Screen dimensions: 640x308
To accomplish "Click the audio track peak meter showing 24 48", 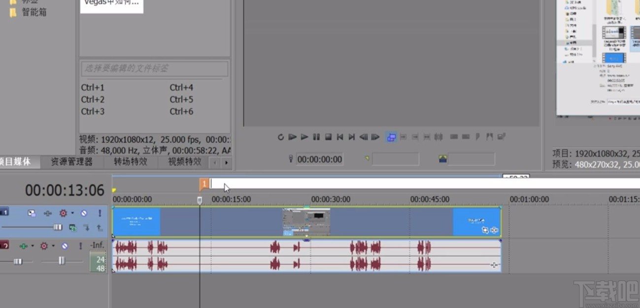I will tap(98, 262).
